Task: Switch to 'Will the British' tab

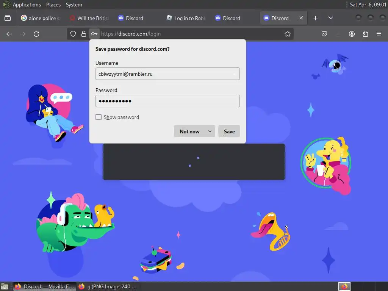Action: (89, 18)
